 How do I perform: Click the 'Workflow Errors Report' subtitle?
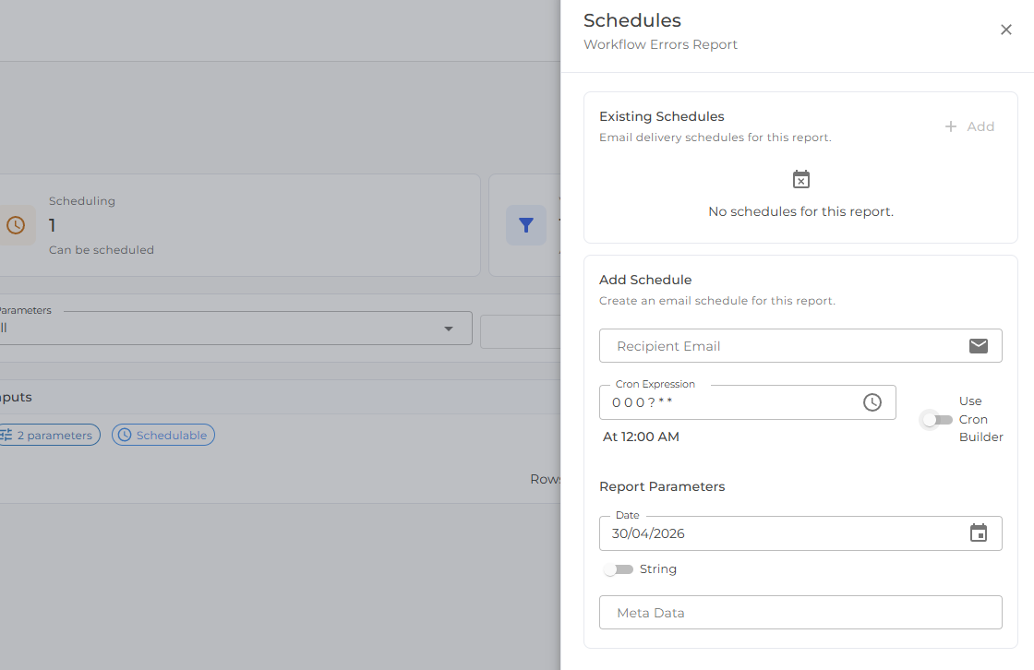pos(660,44)
